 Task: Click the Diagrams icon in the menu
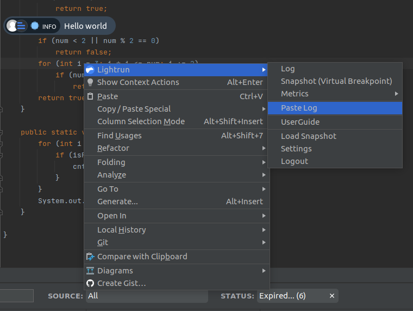(90, 271)
